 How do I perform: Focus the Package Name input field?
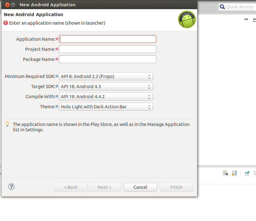pyautogui.click(x=108, y=59)
